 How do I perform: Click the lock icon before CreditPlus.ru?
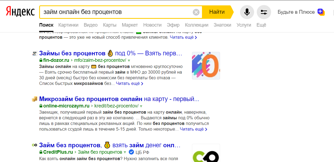click(41, 152)
